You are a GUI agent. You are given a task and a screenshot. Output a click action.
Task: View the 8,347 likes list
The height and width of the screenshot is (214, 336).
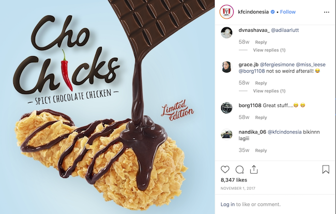click(234, 180)
